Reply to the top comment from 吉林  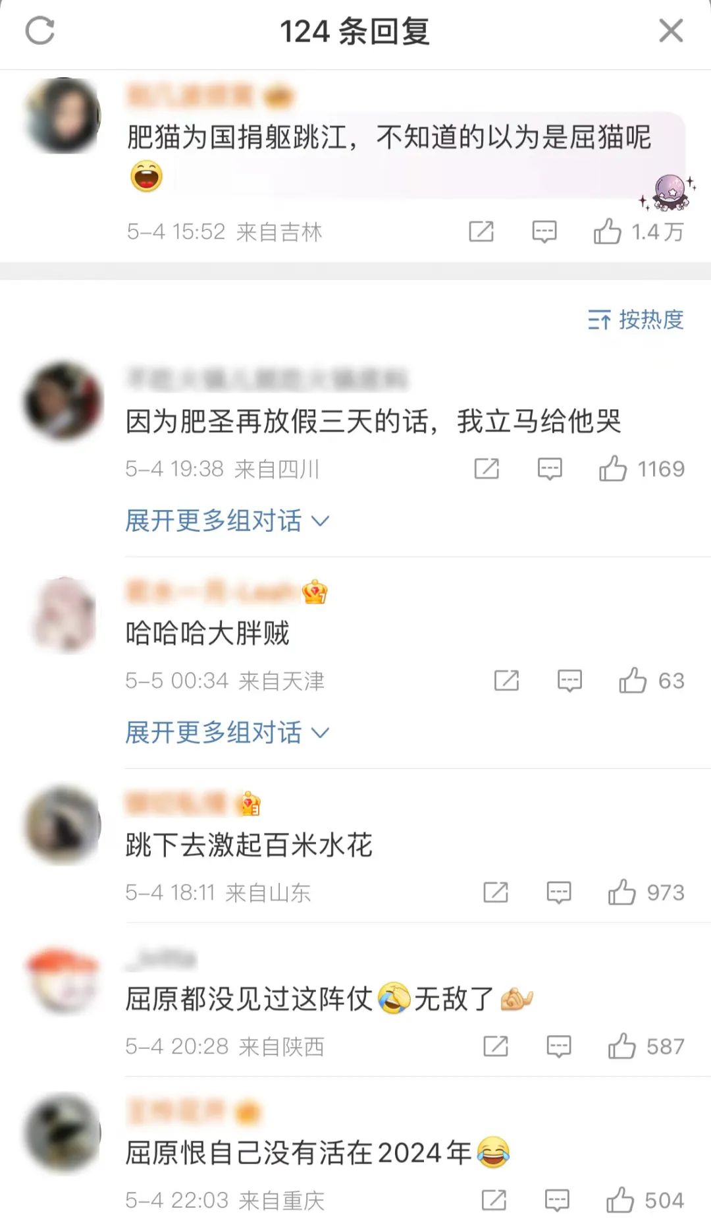click(x=544, y=232)
